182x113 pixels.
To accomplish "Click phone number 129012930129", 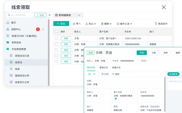I will pos(132,38).
